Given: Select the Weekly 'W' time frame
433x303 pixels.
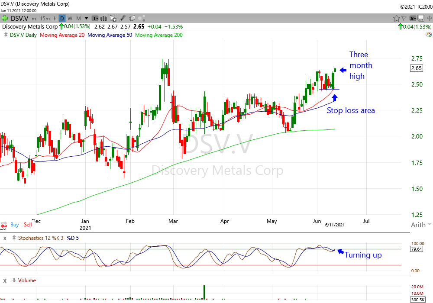Looking at the screenshot, I should tap(70, 19).
